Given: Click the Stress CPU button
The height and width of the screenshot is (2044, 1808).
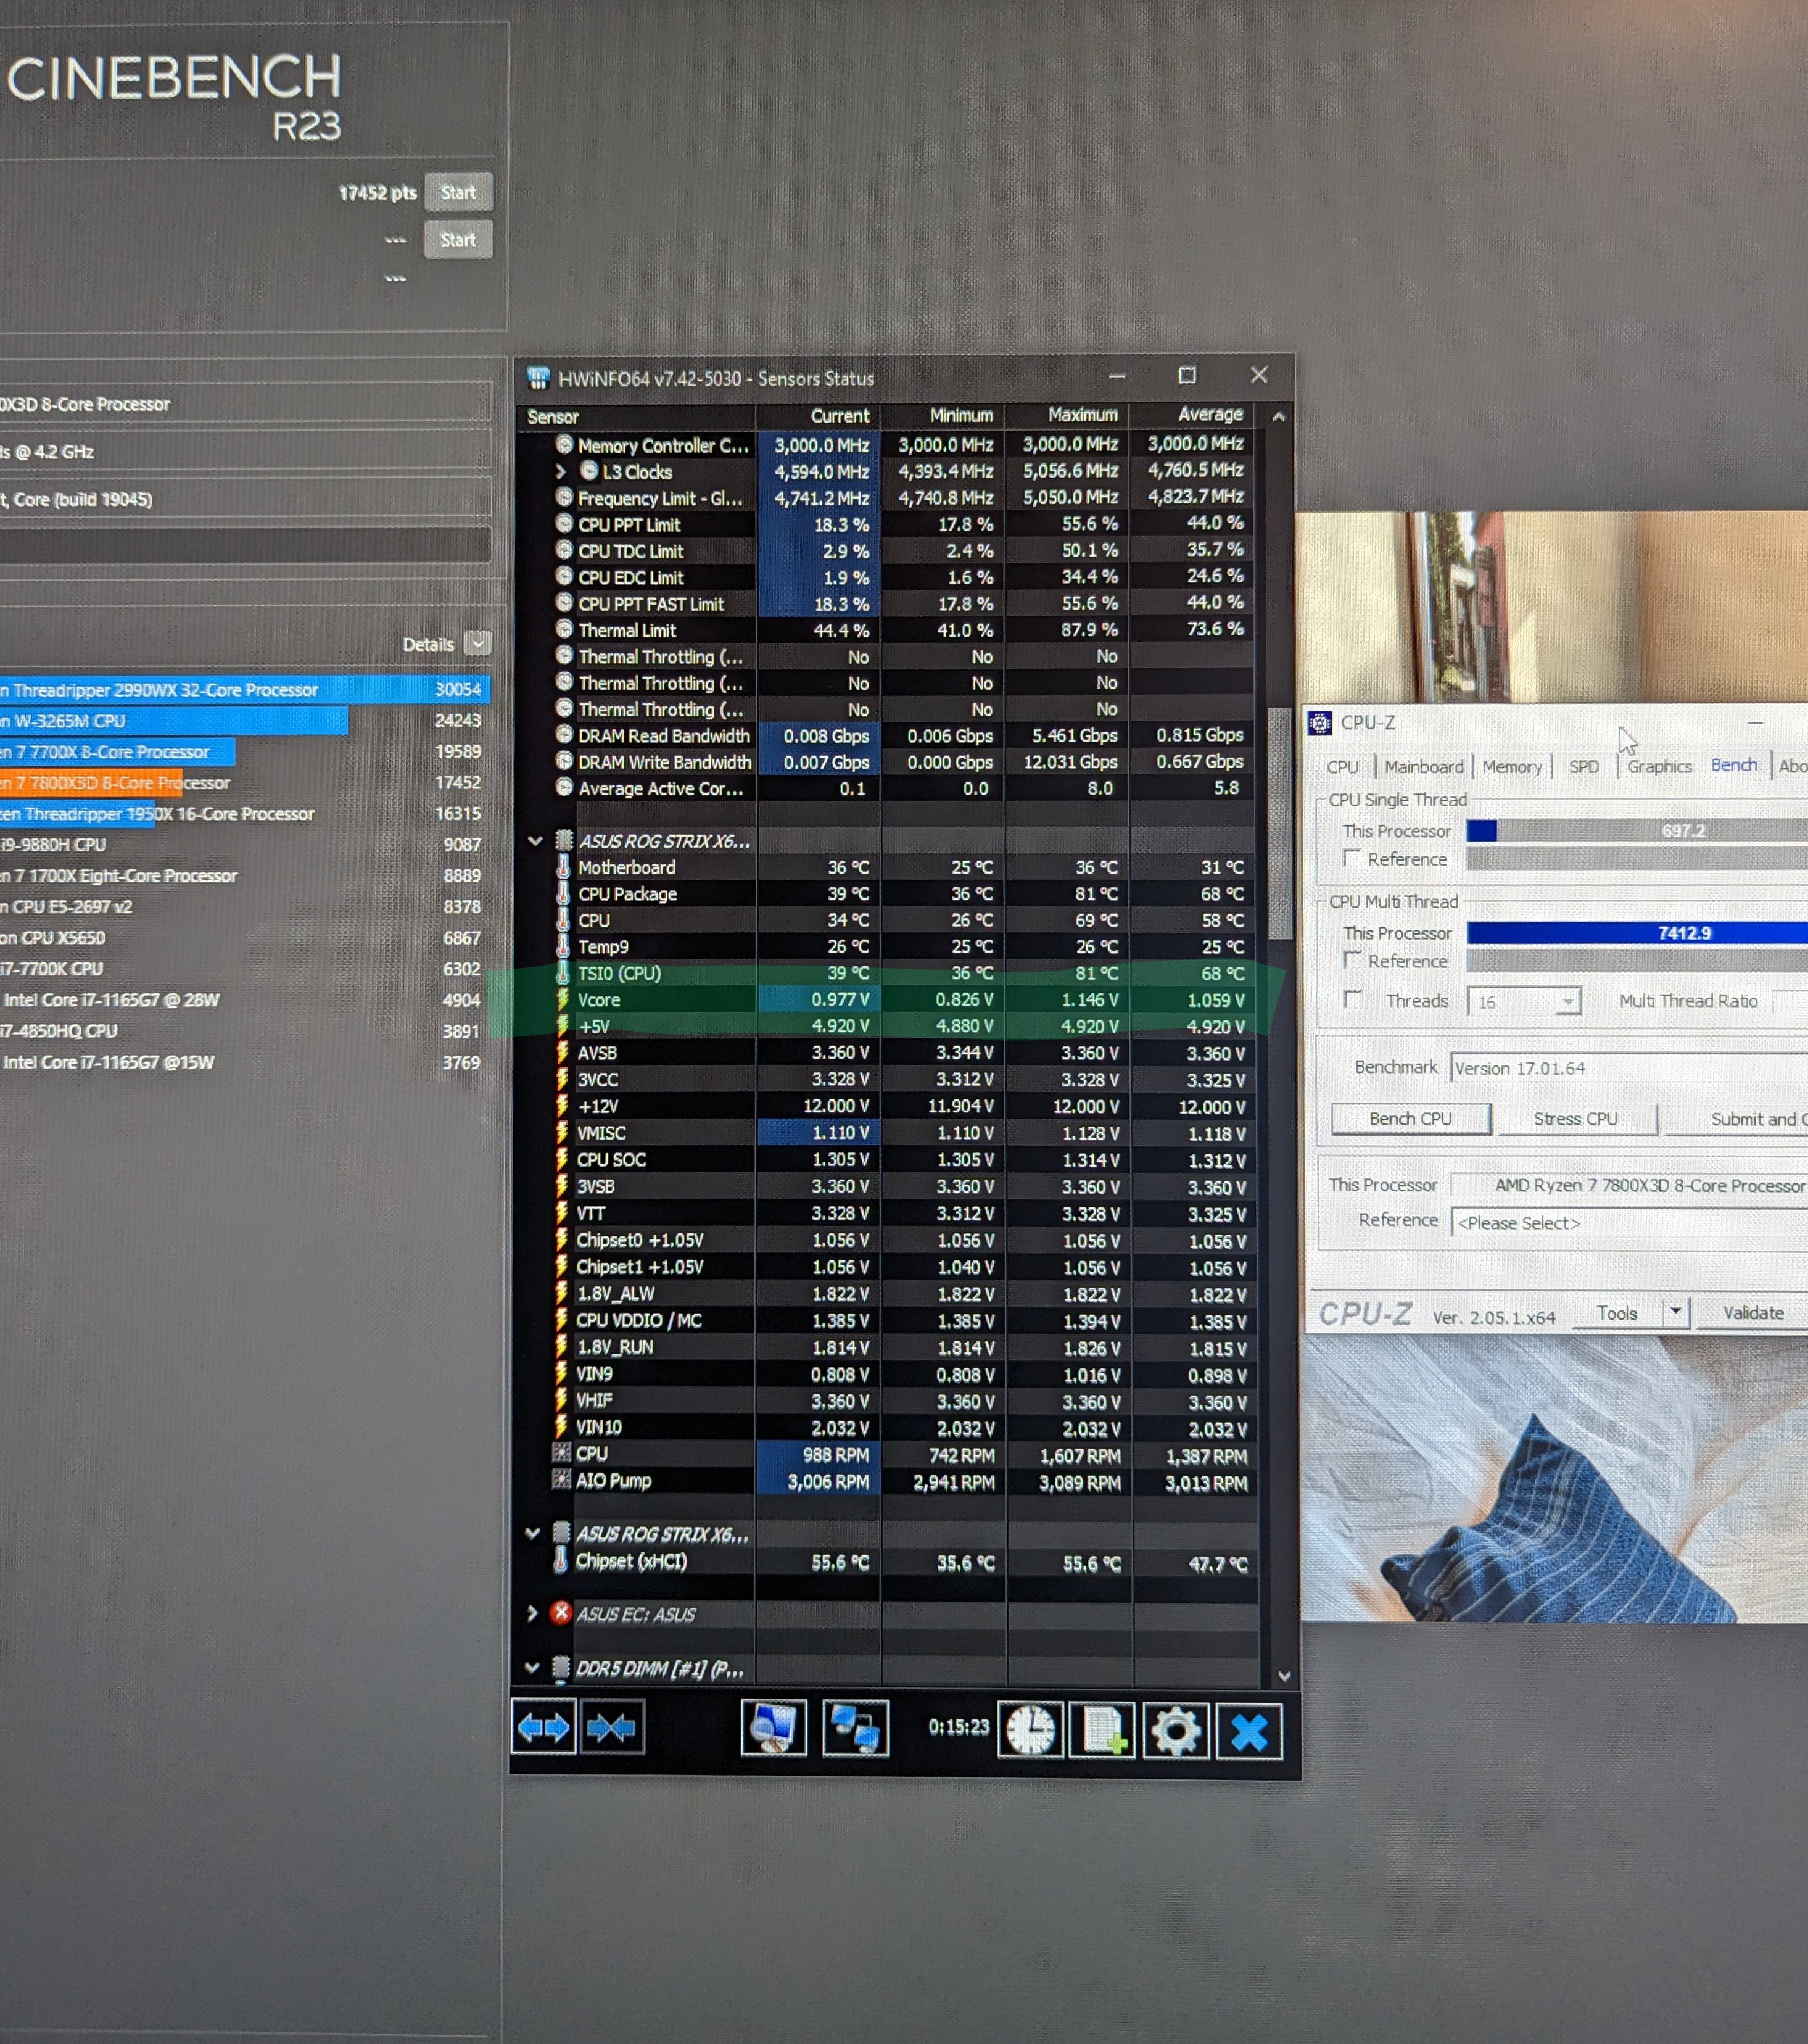Looking at the screenshot, I should [1575, 1118].
